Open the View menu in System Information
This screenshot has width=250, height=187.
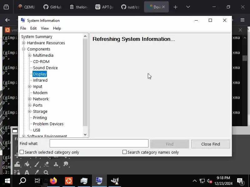(x=45, y=28)
